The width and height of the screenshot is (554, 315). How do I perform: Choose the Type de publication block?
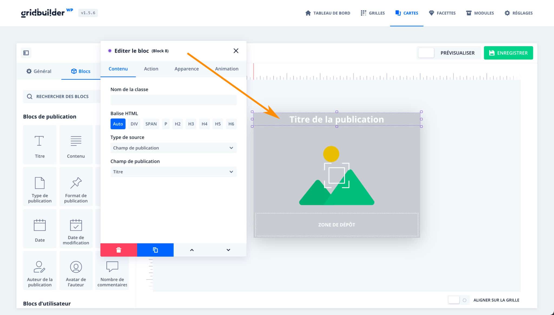pos(39,187)
